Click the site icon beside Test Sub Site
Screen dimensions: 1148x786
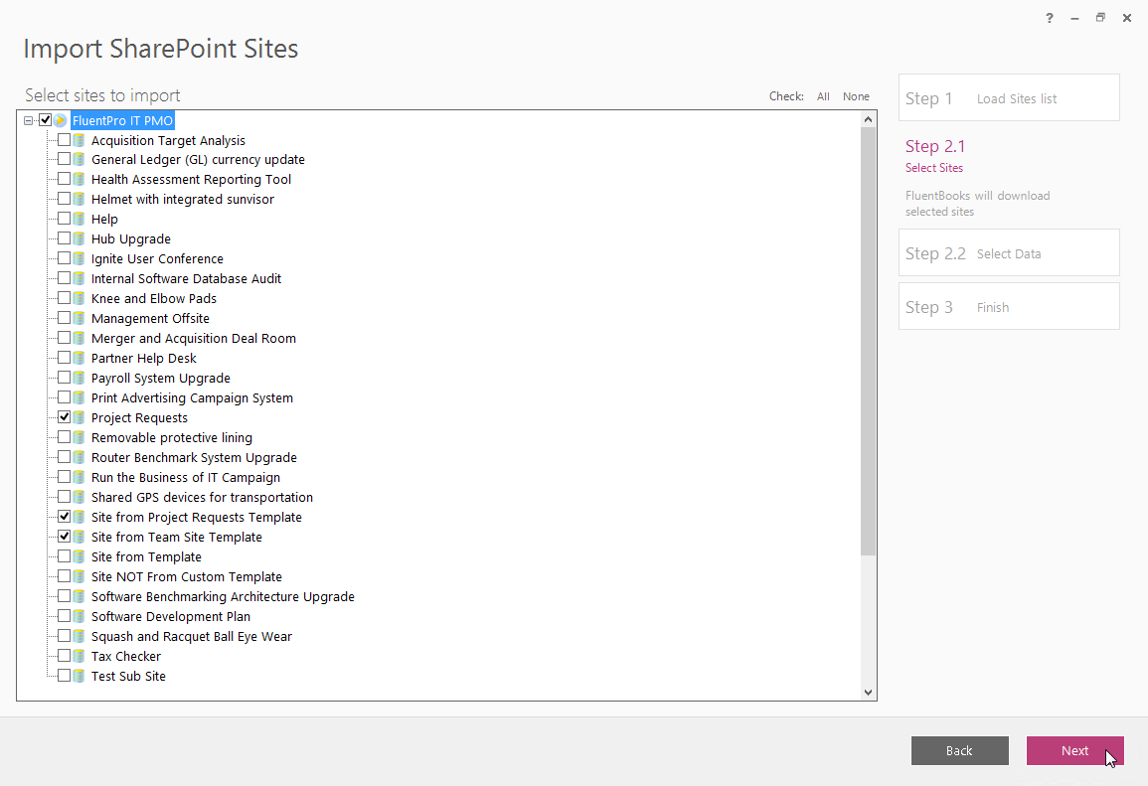[x=80, y=676]
